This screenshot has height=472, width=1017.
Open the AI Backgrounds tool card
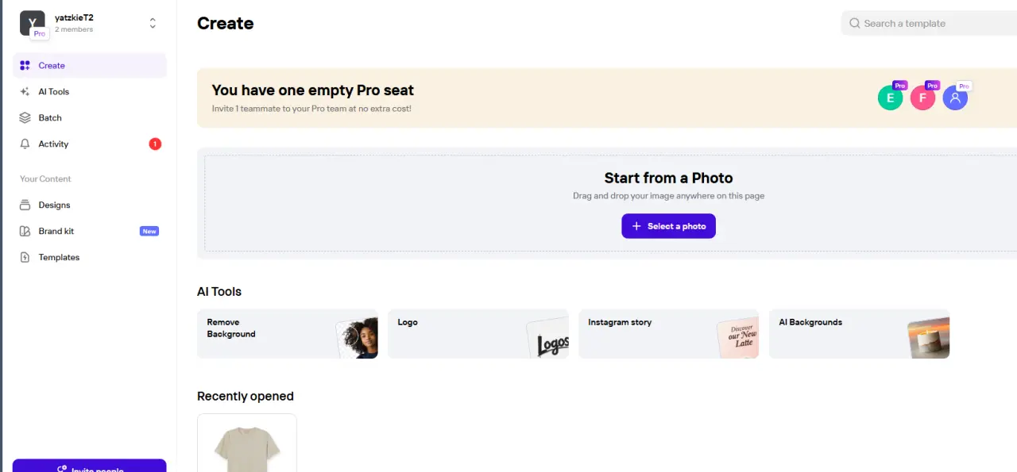coord(859,334)
